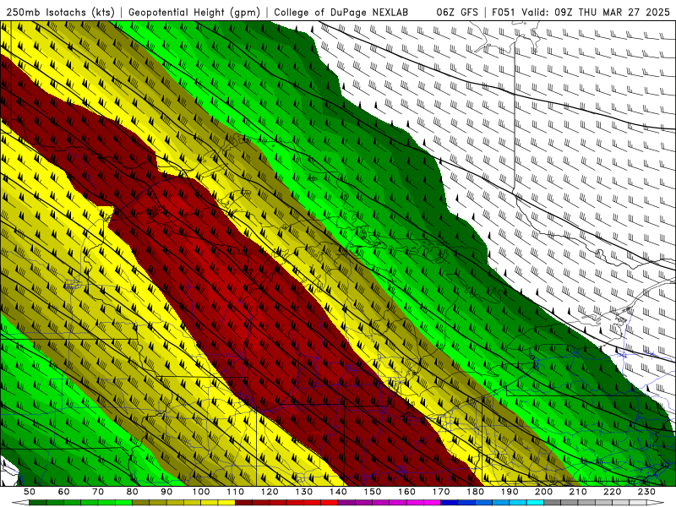The width and height of the screenshot is (676, 507).
Task: Click the "Geopotential Height (gpm)" header label
Action: pos(194,13)
